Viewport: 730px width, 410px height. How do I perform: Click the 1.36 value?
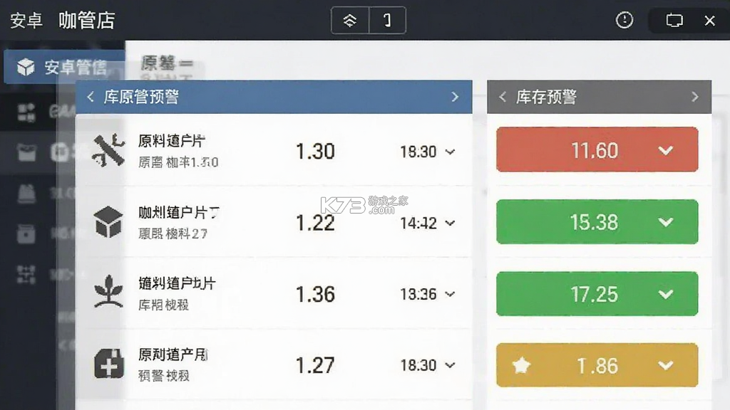coord(315,294)
